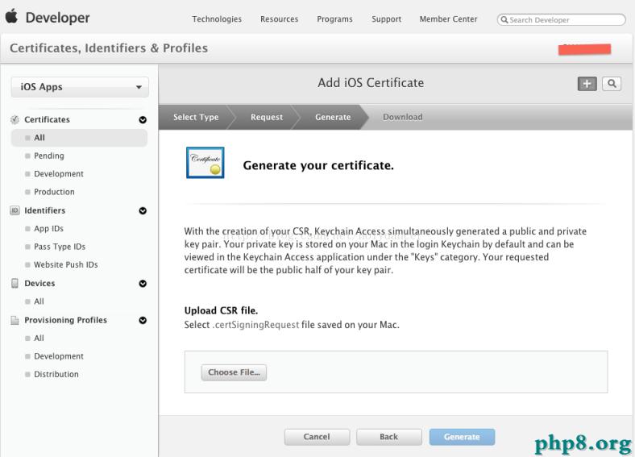Click the certificate image icon
635x457 pixels.
205,163
